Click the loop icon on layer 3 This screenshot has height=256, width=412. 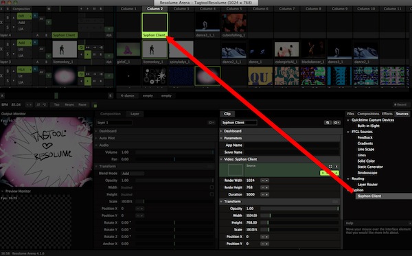point(81,47)
